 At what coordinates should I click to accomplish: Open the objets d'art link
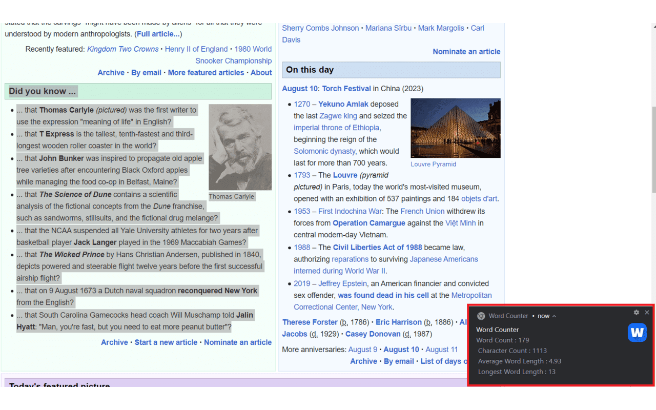pos(479,199)
